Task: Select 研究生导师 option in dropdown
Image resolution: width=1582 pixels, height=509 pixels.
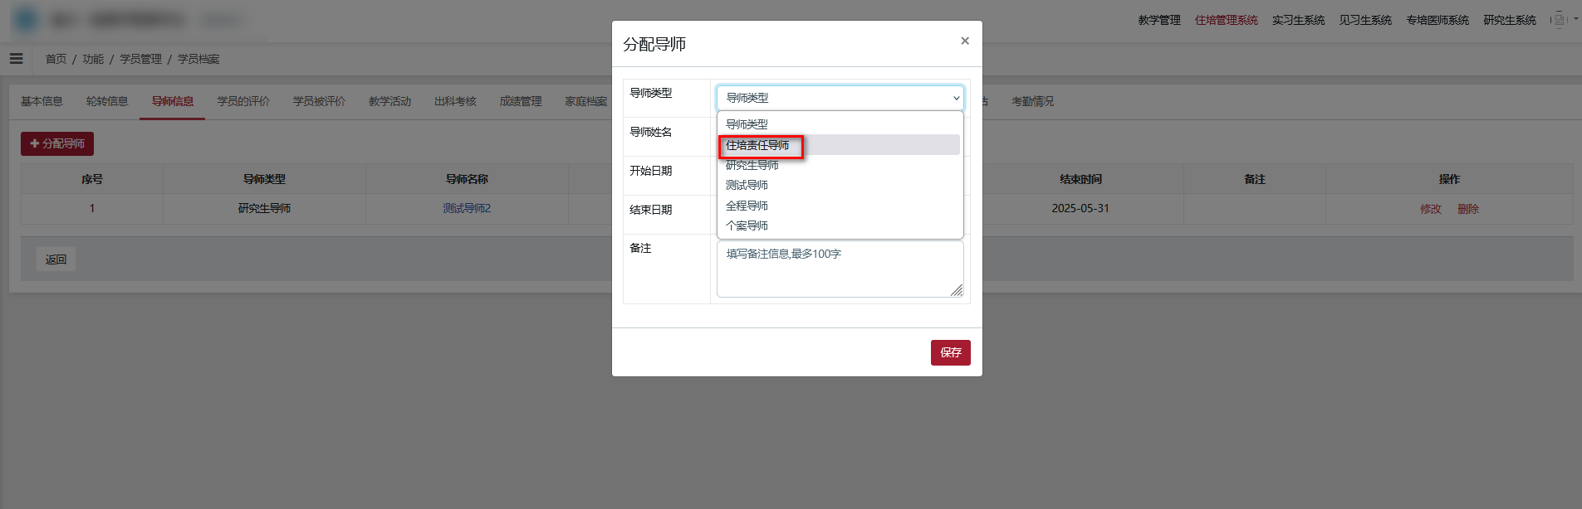Action: tap(840, 165)
